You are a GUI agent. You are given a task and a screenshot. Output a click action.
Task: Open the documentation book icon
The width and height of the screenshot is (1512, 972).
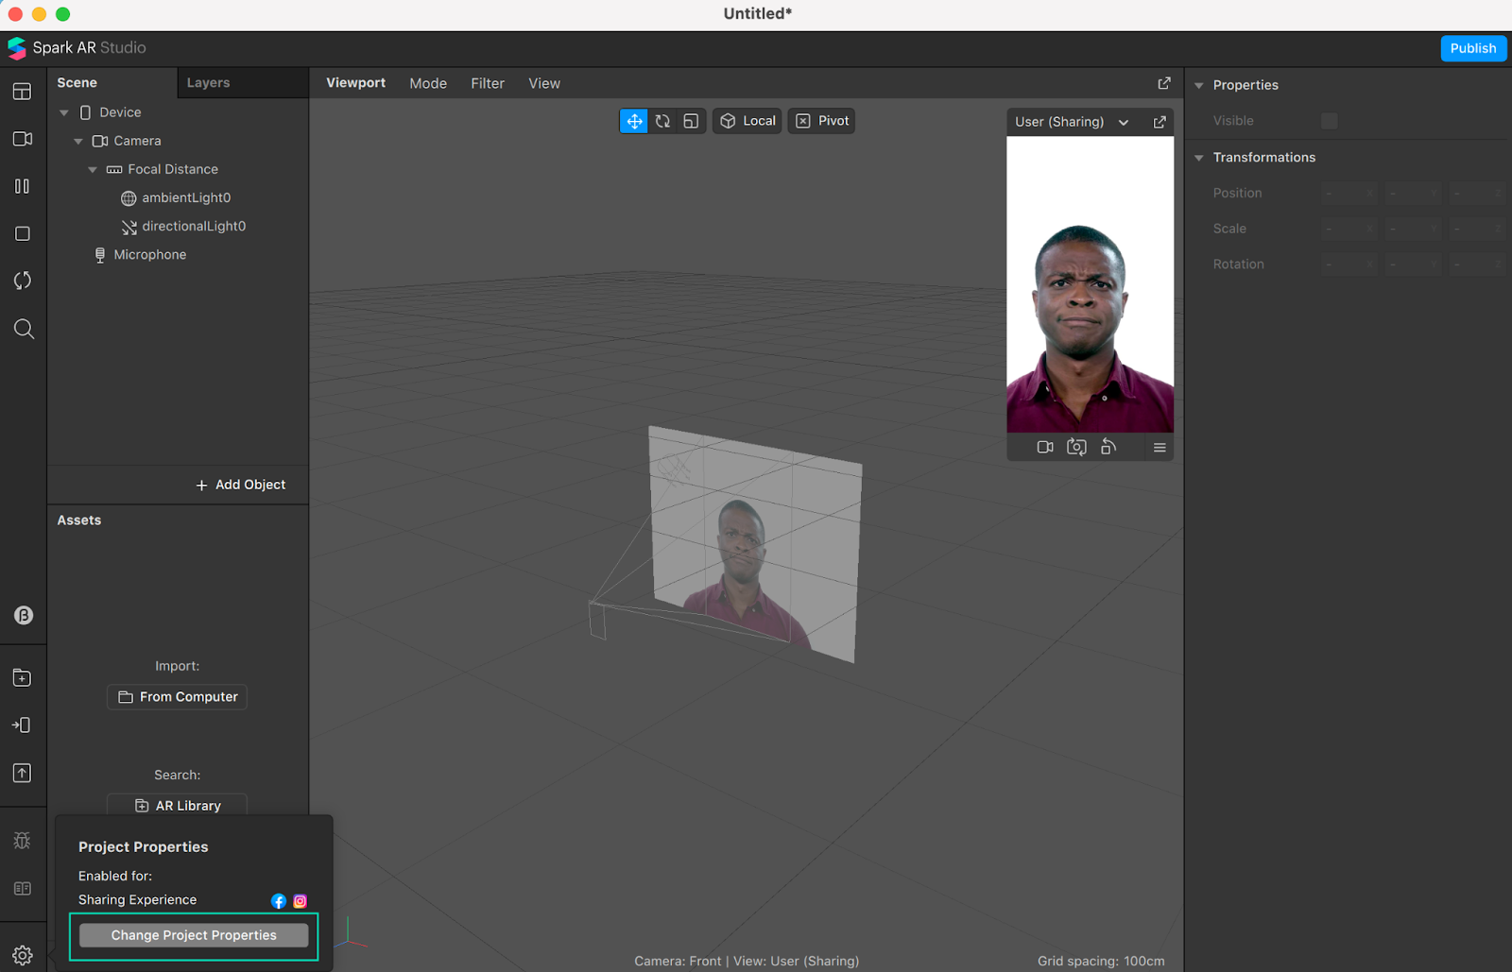(23, 889)
